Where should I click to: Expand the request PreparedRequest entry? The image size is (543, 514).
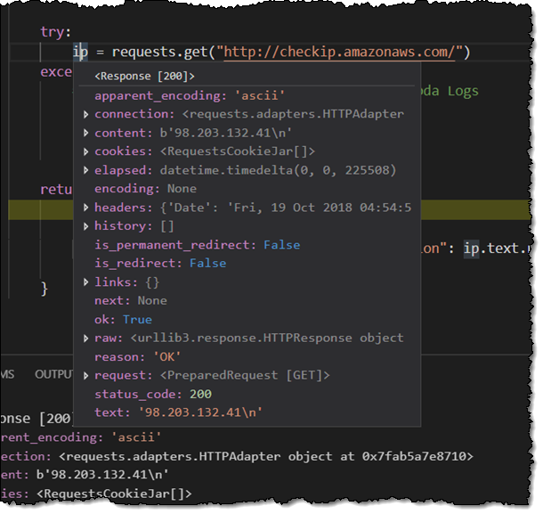click(85, 376)
